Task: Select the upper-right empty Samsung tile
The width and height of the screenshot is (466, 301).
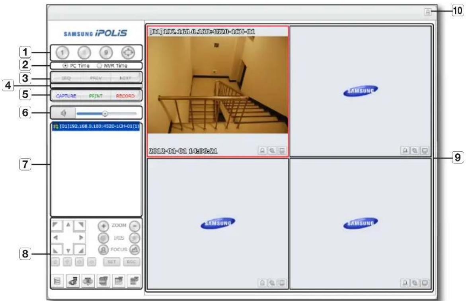Action: (x=360, y=91)
